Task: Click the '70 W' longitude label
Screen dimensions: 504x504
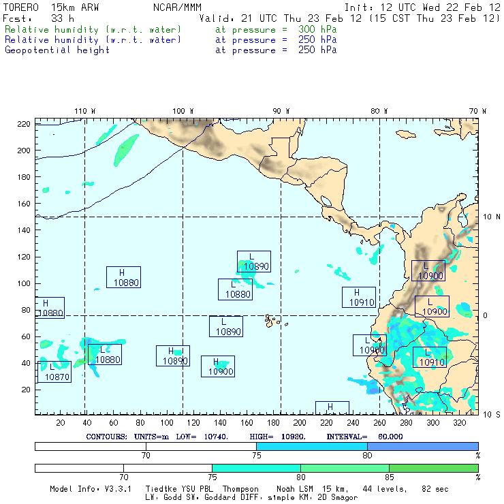Action: pos(477,111)
